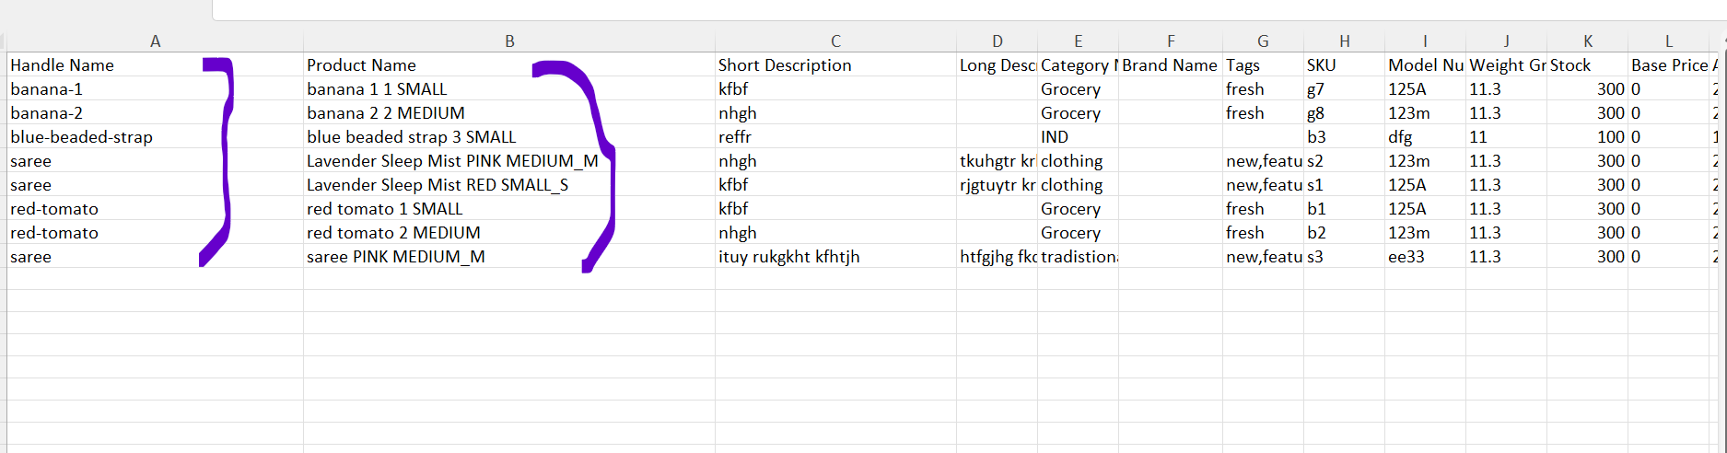This screenshot has height=453, width=1727.
Task: Select ituy rukgkht kfhtjh description cell
Action: [835, 257]
